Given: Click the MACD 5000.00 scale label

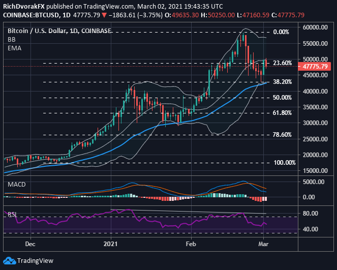Looking at the screenshot, I should click(x=314, y=182).
